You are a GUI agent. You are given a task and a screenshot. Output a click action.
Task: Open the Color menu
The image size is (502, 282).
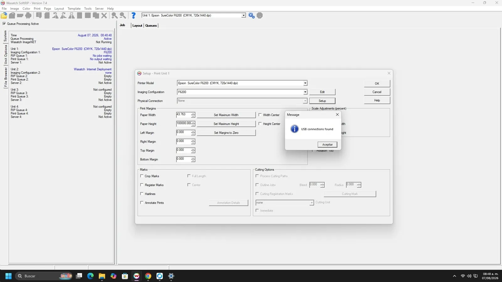coord(26,8)
